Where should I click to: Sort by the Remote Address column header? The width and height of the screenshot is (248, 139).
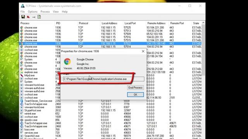(157, 23)
